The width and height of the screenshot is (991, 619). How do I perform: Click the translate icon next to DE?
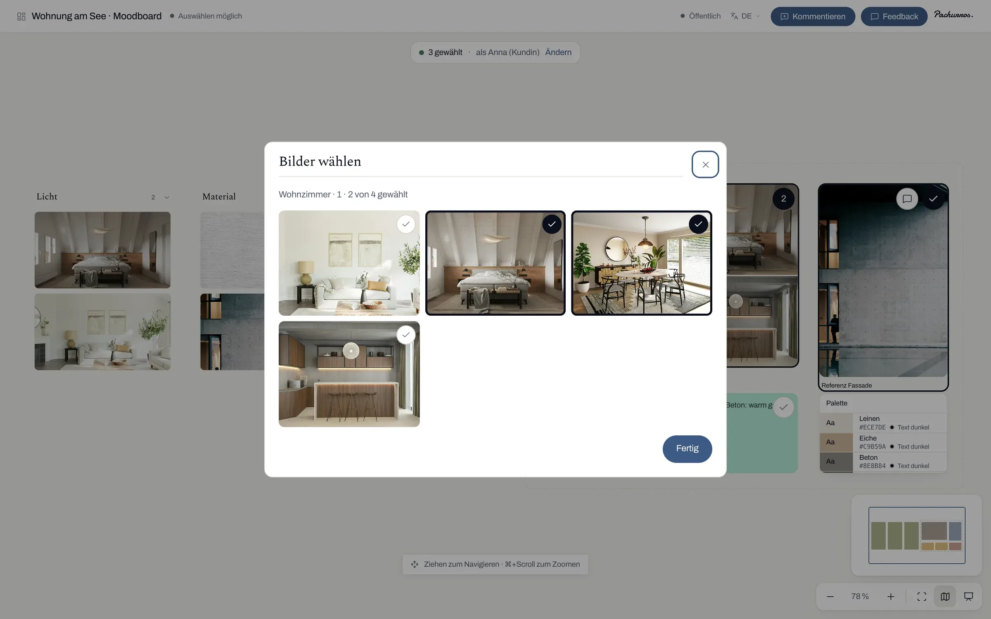point(734,16)
